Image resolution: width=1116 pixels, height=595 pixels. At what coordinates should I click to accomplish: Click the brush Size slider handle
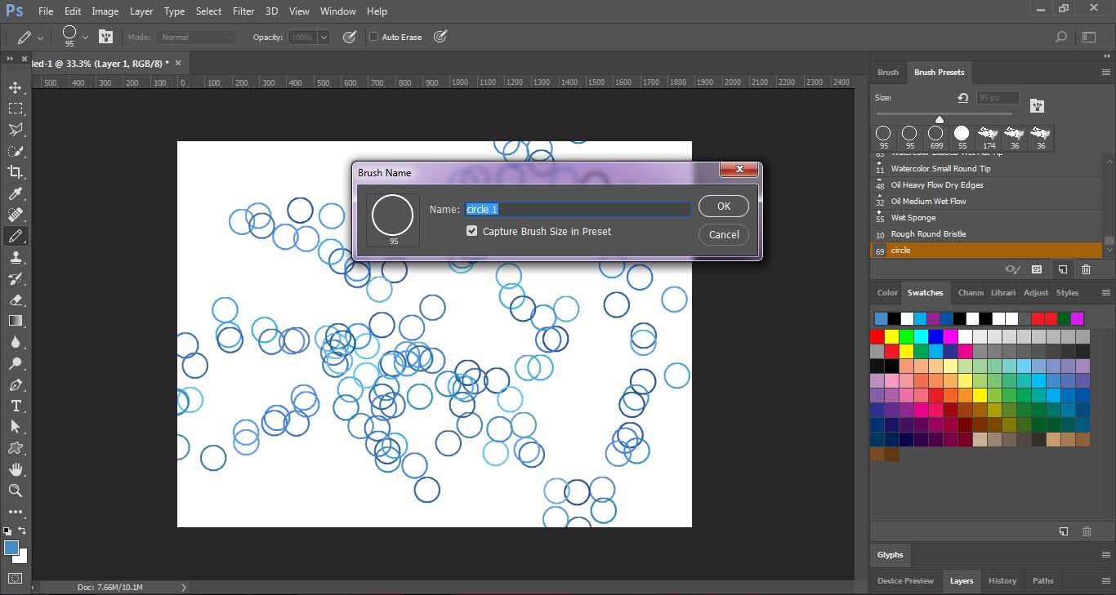[x=940, y=119]
